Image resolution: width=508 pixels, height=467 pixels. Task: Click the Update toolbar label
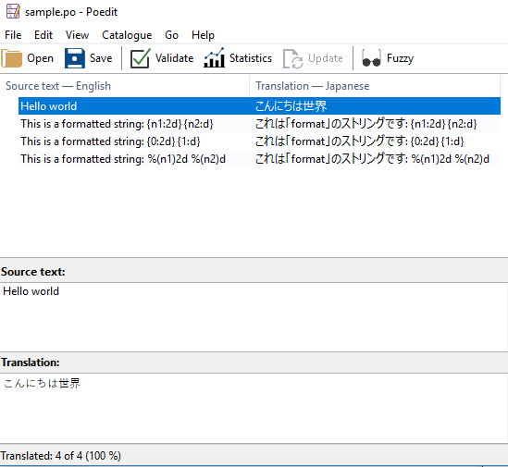click(326, 58)
